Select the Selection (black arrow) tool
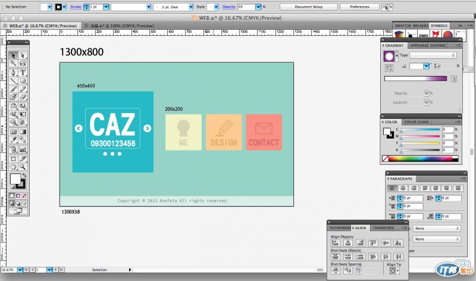This screenshot has width=476, height=281. pos(13,55)
